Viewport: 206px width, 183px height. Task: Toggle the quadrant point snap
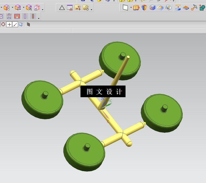click(3, 24)
